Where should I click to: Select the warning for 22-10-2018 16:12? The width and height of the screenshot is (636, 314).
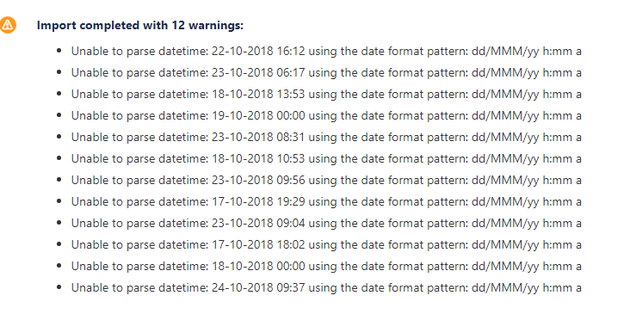pos(326,51)
